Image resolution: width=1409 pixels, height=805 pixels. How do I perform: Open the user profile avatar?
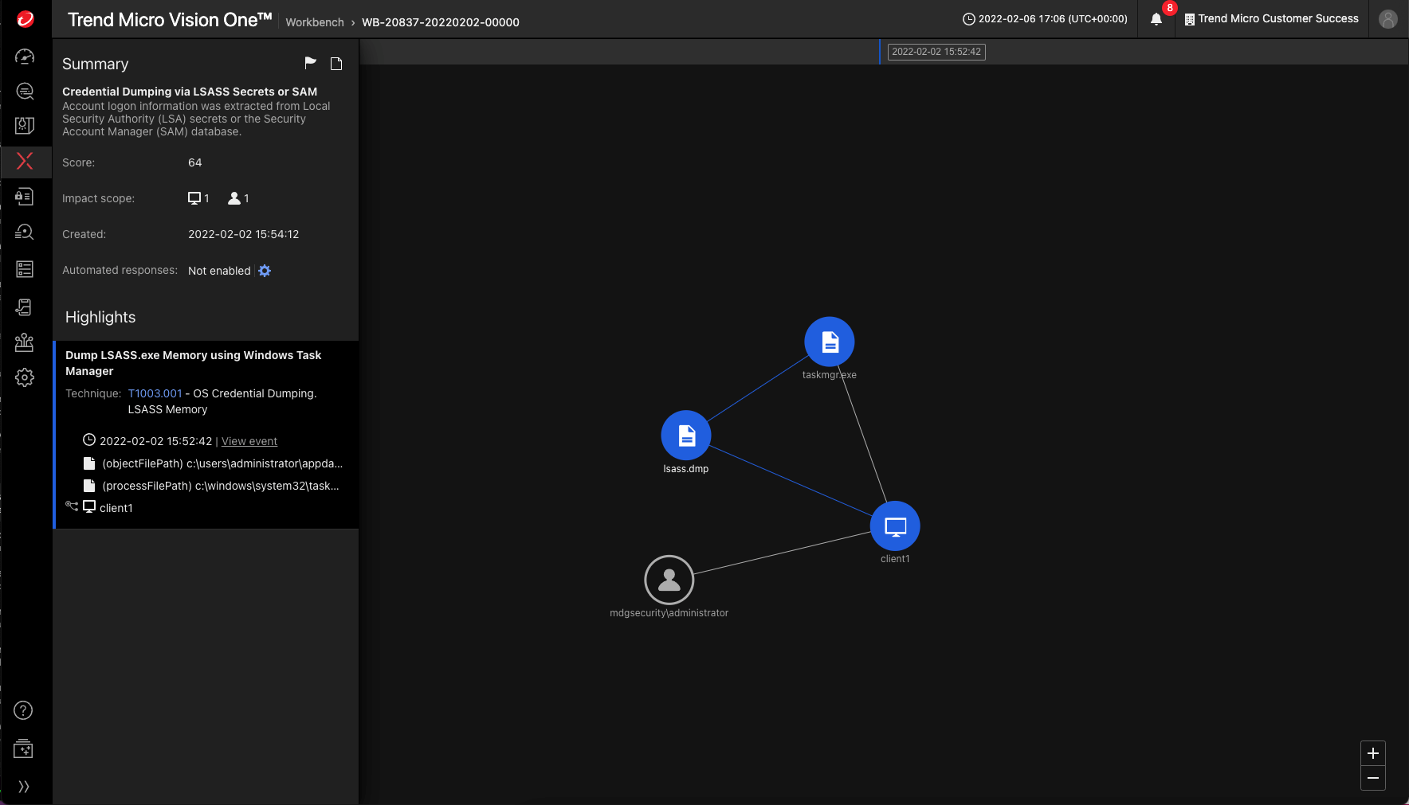coord(1387,19)
